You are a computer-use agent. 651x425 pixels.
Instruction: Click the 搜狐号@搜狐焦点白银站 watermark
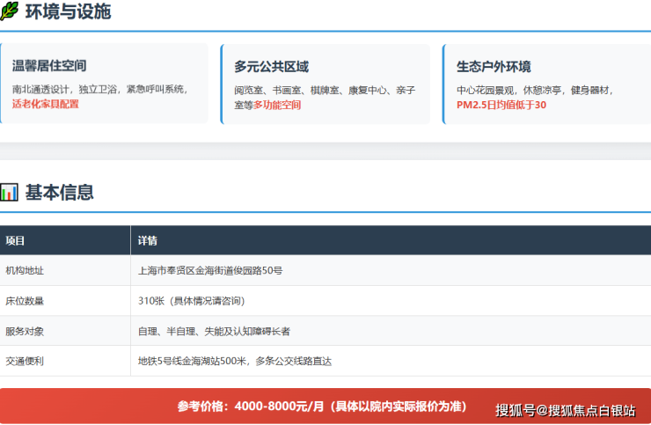[x=565, y=410]
